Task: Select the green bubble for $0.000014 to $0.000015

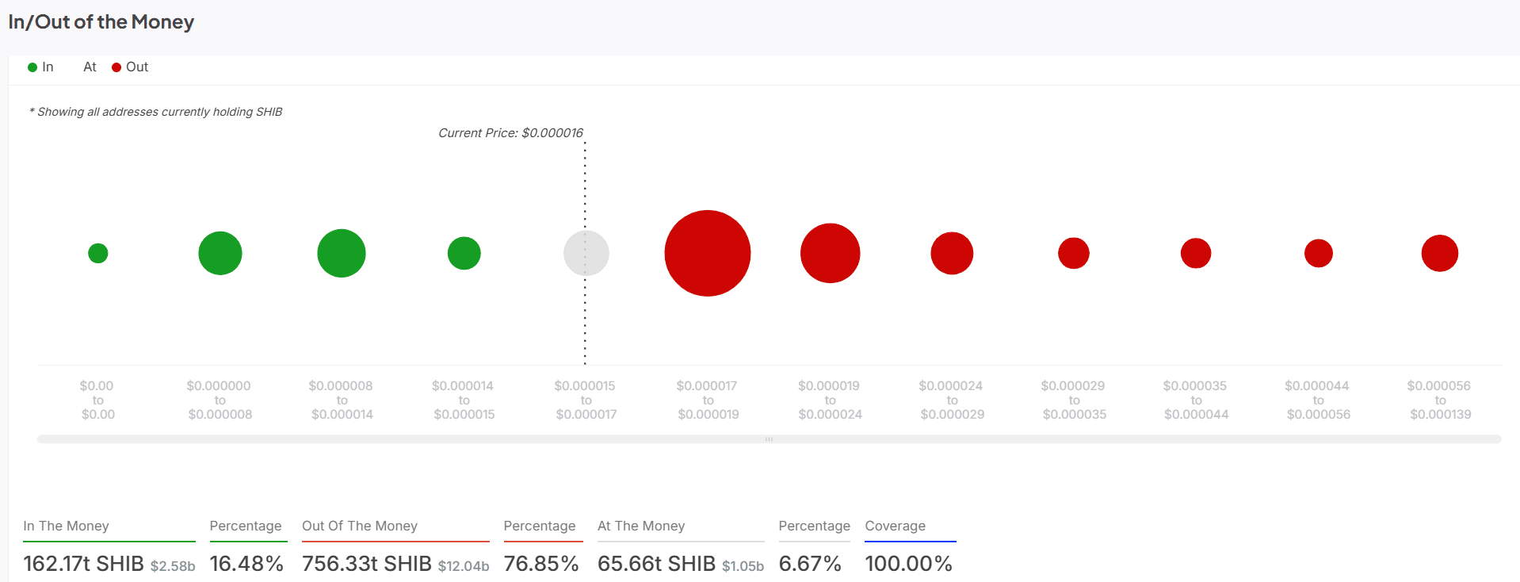Action: coord(464,253)
